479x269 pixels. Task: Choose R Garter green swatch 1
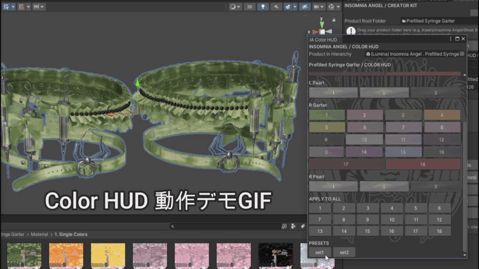[327, 115]
